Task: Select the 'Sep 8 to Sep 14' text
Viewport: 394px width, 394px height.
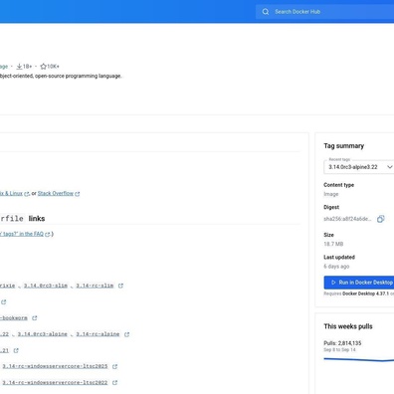Action: (x=339, y=350)
